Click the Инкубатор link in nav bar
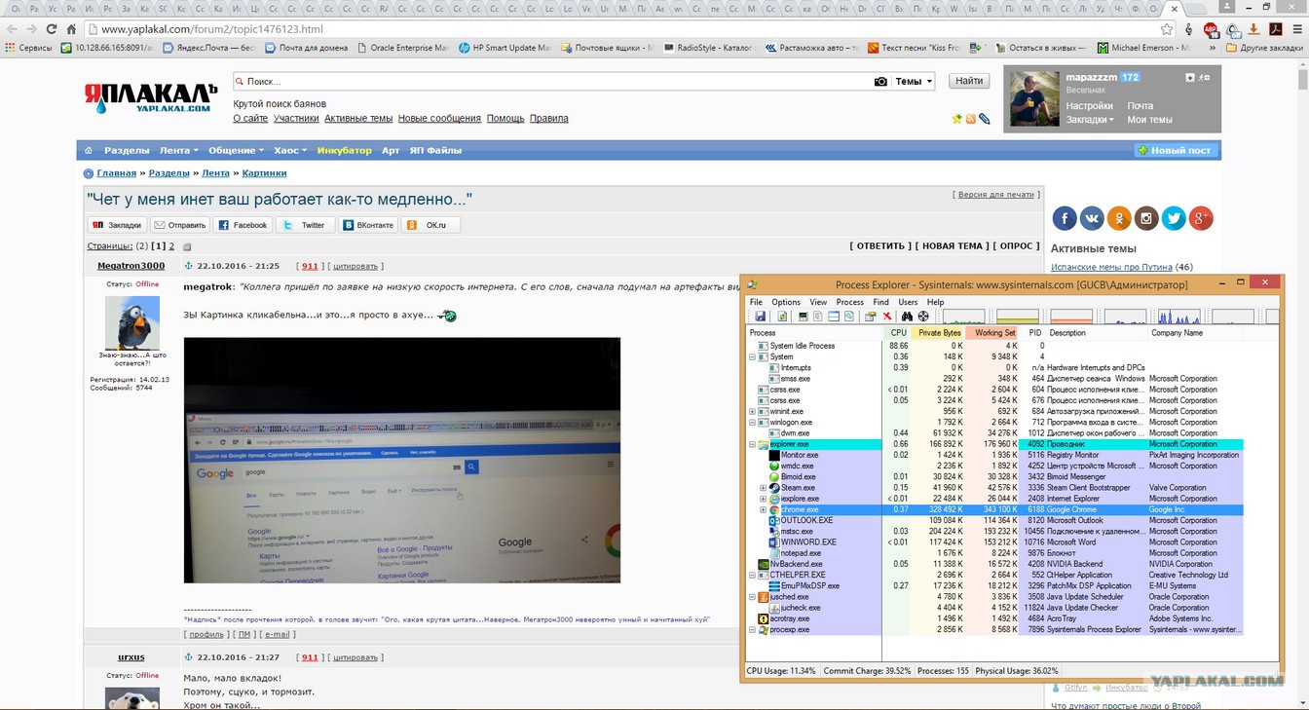1309x710 pixels. [344, 150]
